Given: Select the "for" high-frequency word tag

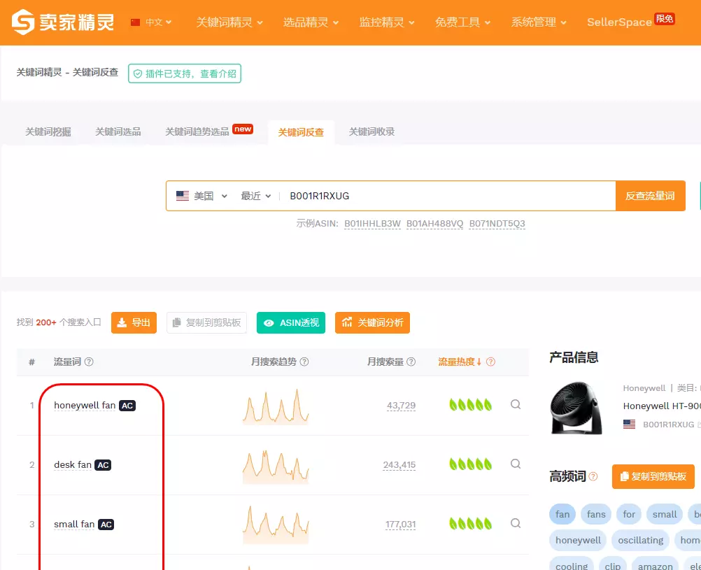Looking at the screenshot, I should click(629, 515).
